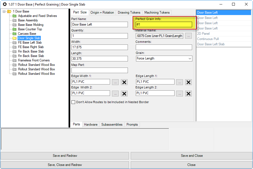The image size is (253, 169).
Task: Browse Edge Width 2 with the ellipsis button
Action: 115,93
